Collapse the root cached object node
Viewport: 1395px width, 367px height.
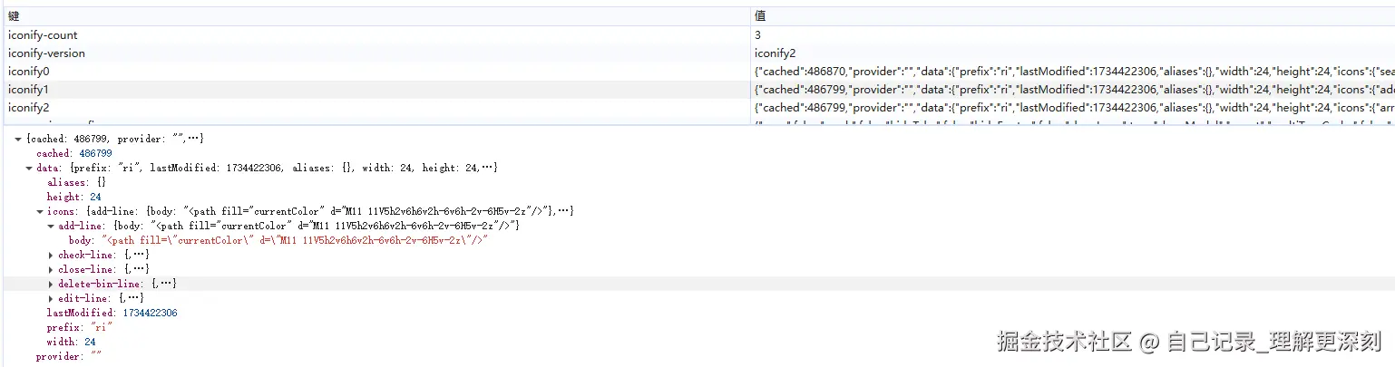[x=18, y=139]
